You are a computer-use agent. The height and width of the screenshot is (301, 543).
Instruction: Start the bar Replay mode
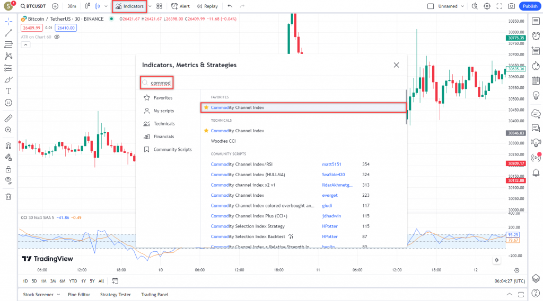[x=207, y=6]
